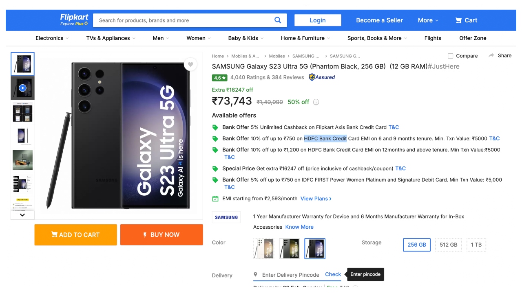Go to Flights menu item
This screenshot has height=293, width=522.
(x=433, y=38)
